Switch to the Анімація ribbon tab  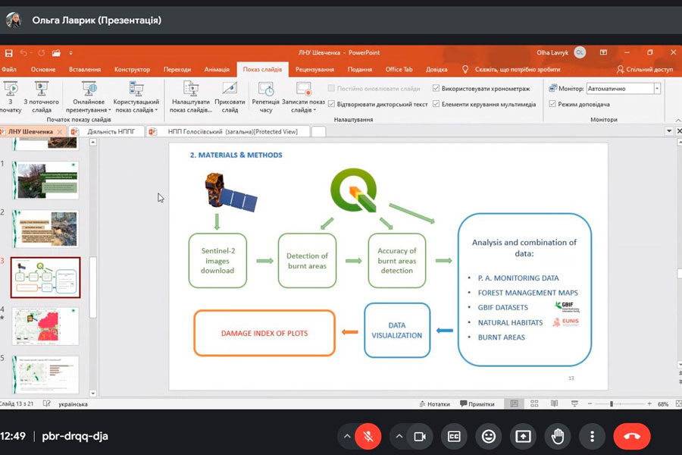pos(217,69)
